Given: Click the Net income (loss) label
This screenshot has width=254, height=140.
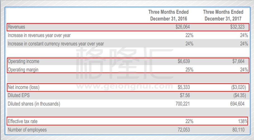Looking at the screenshot, I should pyautogui.click(x=23, y=87).
